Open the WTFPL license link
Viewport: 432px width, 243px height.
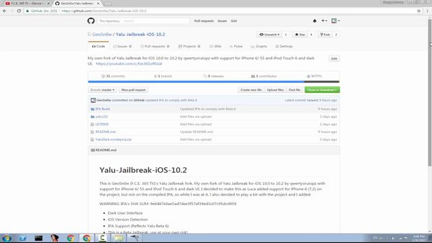pos(314,76)
